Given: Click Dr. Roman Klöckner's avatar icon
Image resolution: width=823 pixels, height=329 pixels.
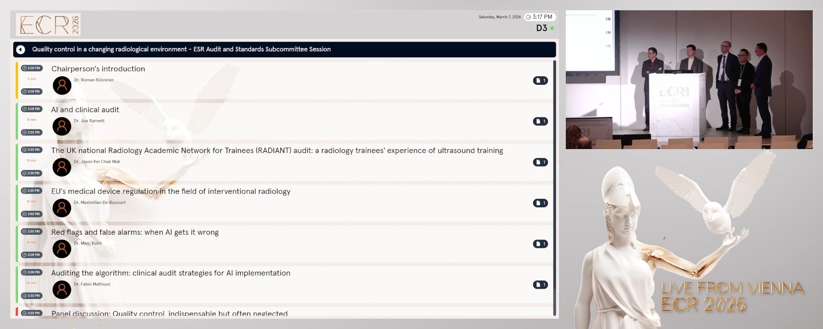Looking at the screenshot, I should (x=62, y=86).
